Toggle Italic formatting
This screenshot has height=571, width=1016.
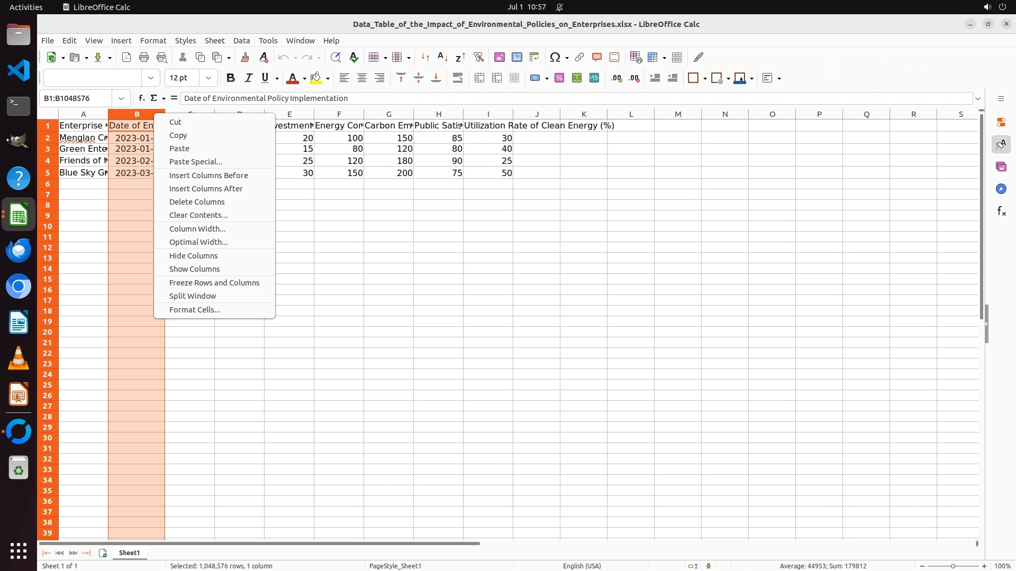point(248,78)
